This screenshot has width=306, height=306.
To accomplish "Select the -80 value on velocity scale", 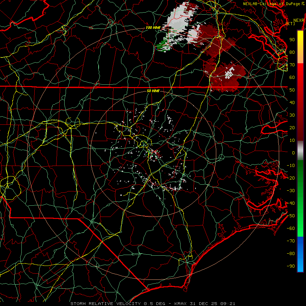I will click(x=291, y=254).
